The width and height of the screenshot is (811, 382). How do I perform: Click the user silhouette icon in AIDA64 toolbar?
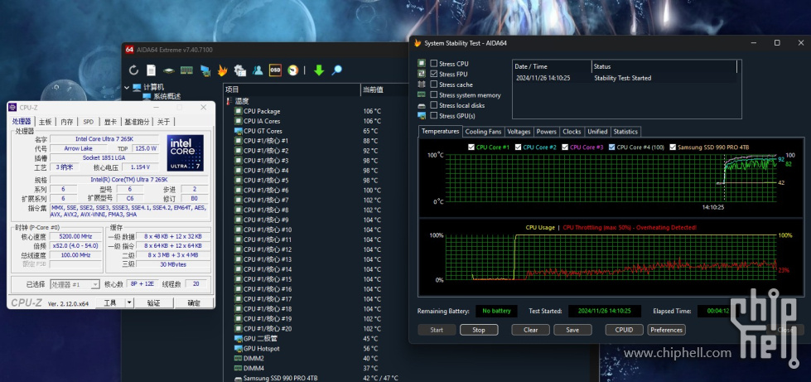258,70
